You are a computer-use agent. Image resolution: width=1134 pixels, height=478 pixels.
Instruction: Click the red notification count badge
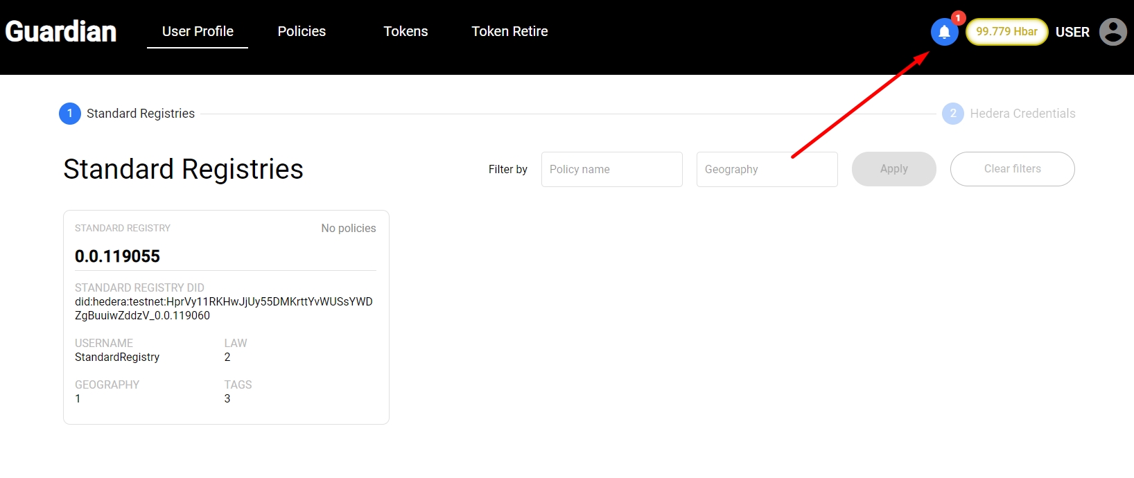(958, 18)
